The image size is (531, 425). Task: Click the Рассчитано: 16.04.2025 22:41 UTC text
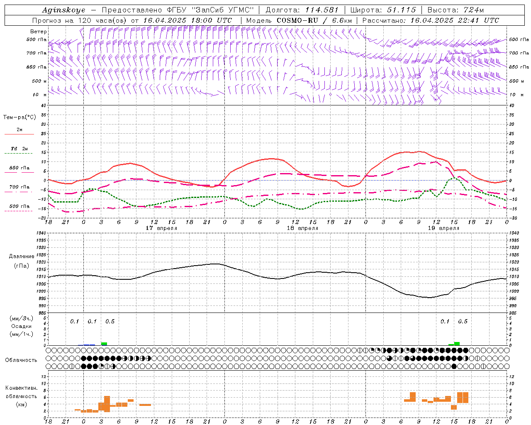tap(431, 20)
